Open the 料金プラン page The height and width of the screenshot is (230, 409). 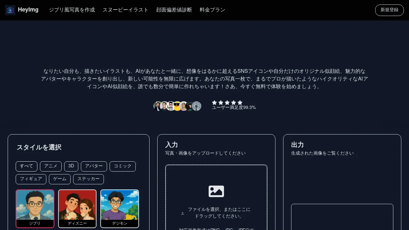212,10
